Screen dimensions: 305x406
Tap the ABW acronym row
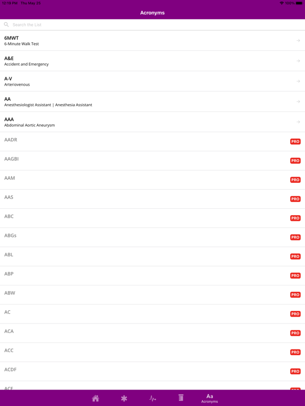point(152,295)
